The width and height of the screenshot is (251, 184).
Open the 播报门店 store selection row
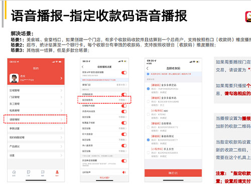(104, 85)
